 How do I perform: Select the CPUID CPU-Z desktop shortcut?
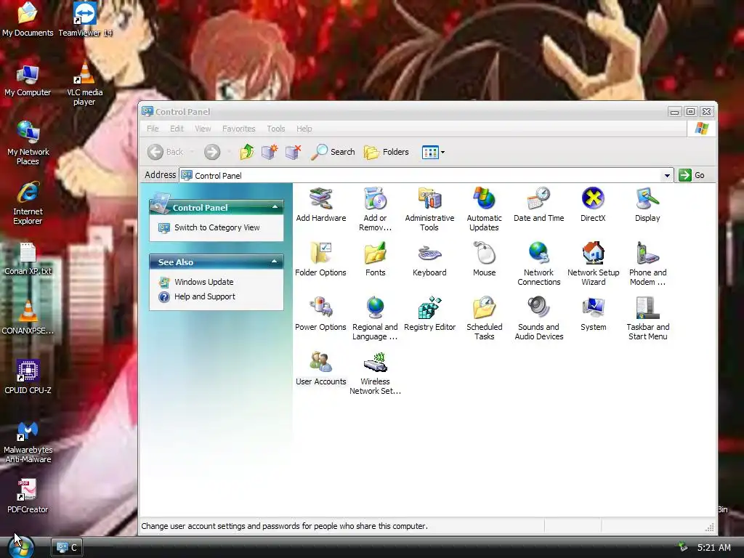point(28,377)
